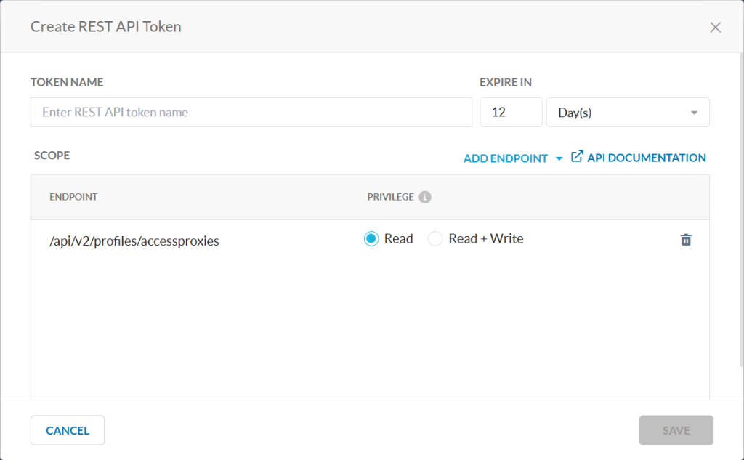Open API documentation via external link icon
The image size is (744, 460).
[576, 156]
